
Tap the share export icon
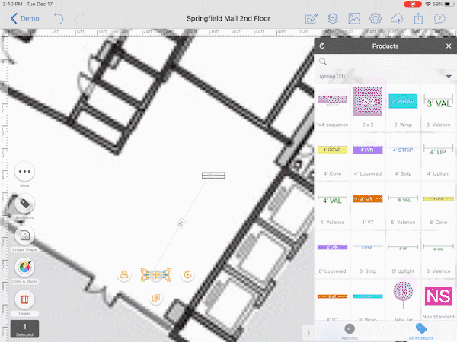[x=418, y=18]
